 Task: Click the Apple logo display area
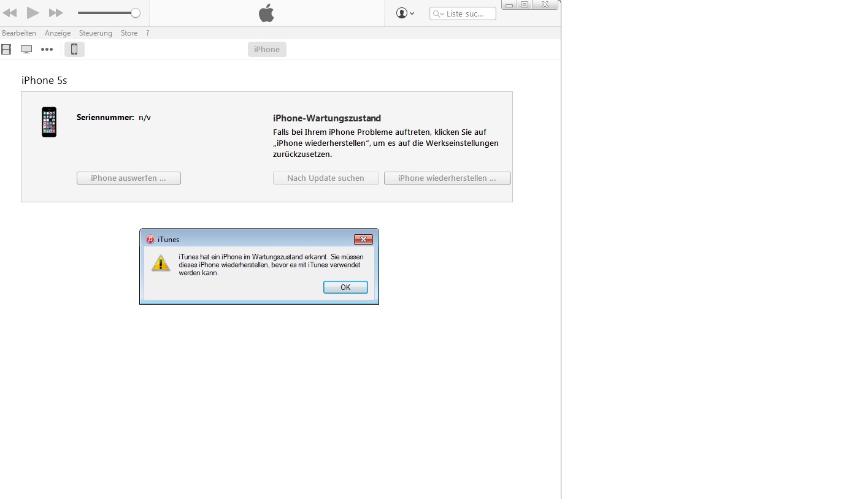click(x=266, y=13)
